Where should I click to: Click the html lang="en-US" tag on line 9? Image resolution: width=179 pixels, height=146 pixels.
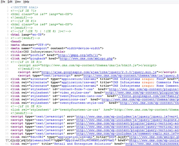(28, 35)
